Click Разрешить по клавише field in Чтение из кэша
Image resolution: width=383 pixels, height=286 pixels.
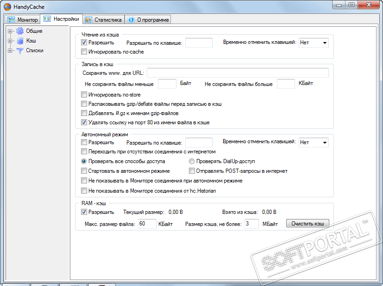click(x=199, y=43)
